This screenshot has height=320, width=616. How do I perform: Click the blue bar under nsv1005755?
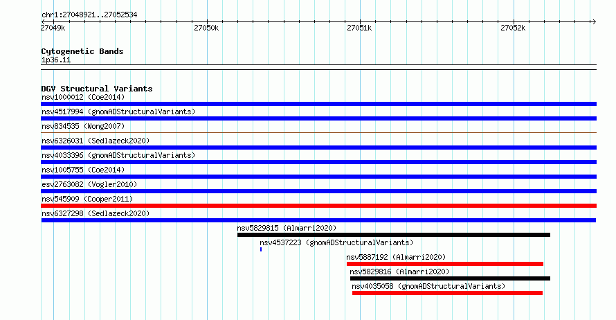coord(318,177)
